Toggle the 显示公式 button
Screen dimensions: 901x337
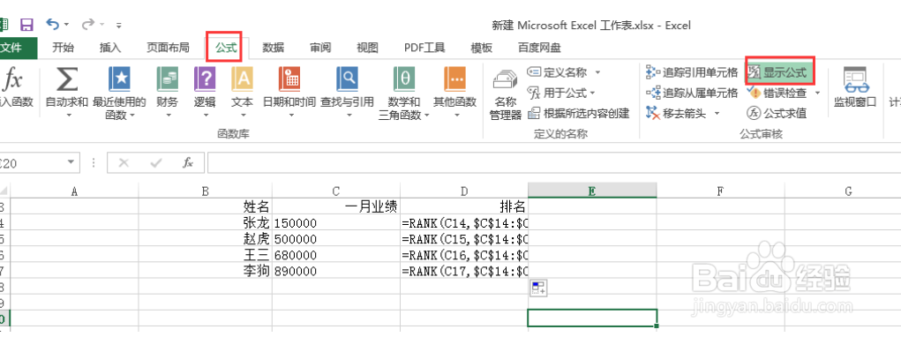[x=780, y=72]
